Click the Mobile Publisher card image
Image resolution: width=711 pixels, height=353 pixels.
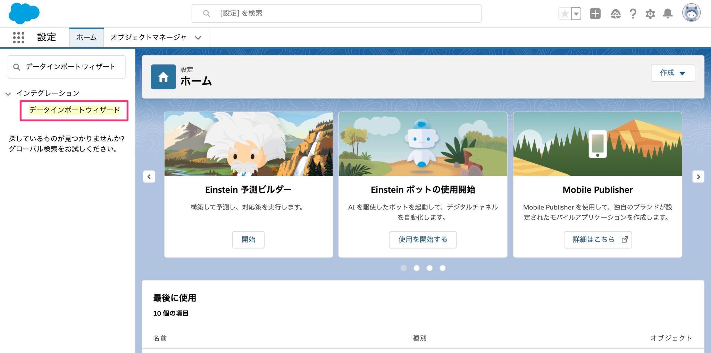(597, 144)
